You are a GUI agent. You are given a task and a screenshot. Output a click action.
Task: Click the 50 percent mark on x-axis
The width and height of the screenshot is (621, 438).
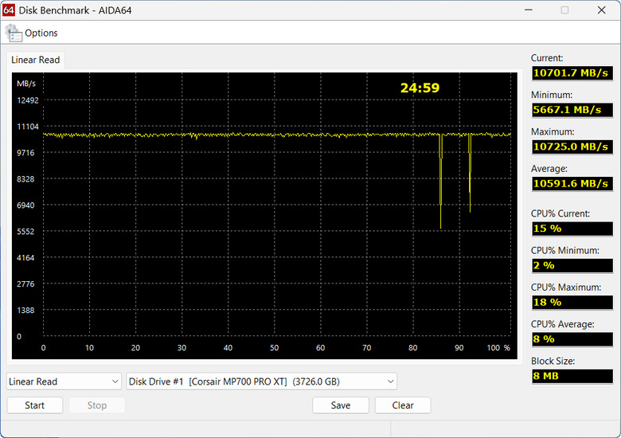point(274,348)
